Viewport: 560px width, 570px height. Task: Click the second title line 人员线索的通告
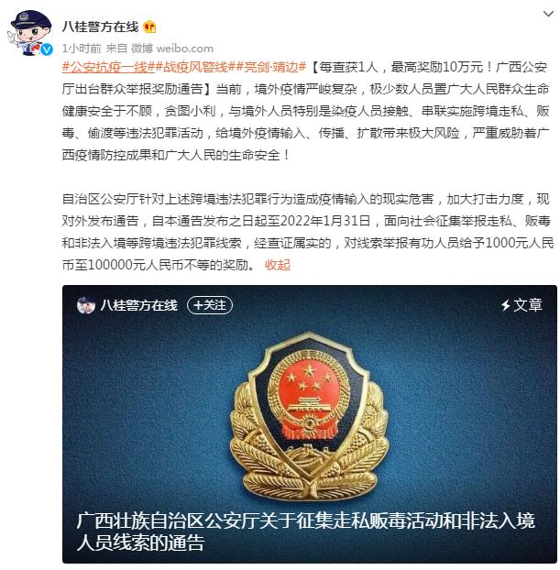point(140,543)
